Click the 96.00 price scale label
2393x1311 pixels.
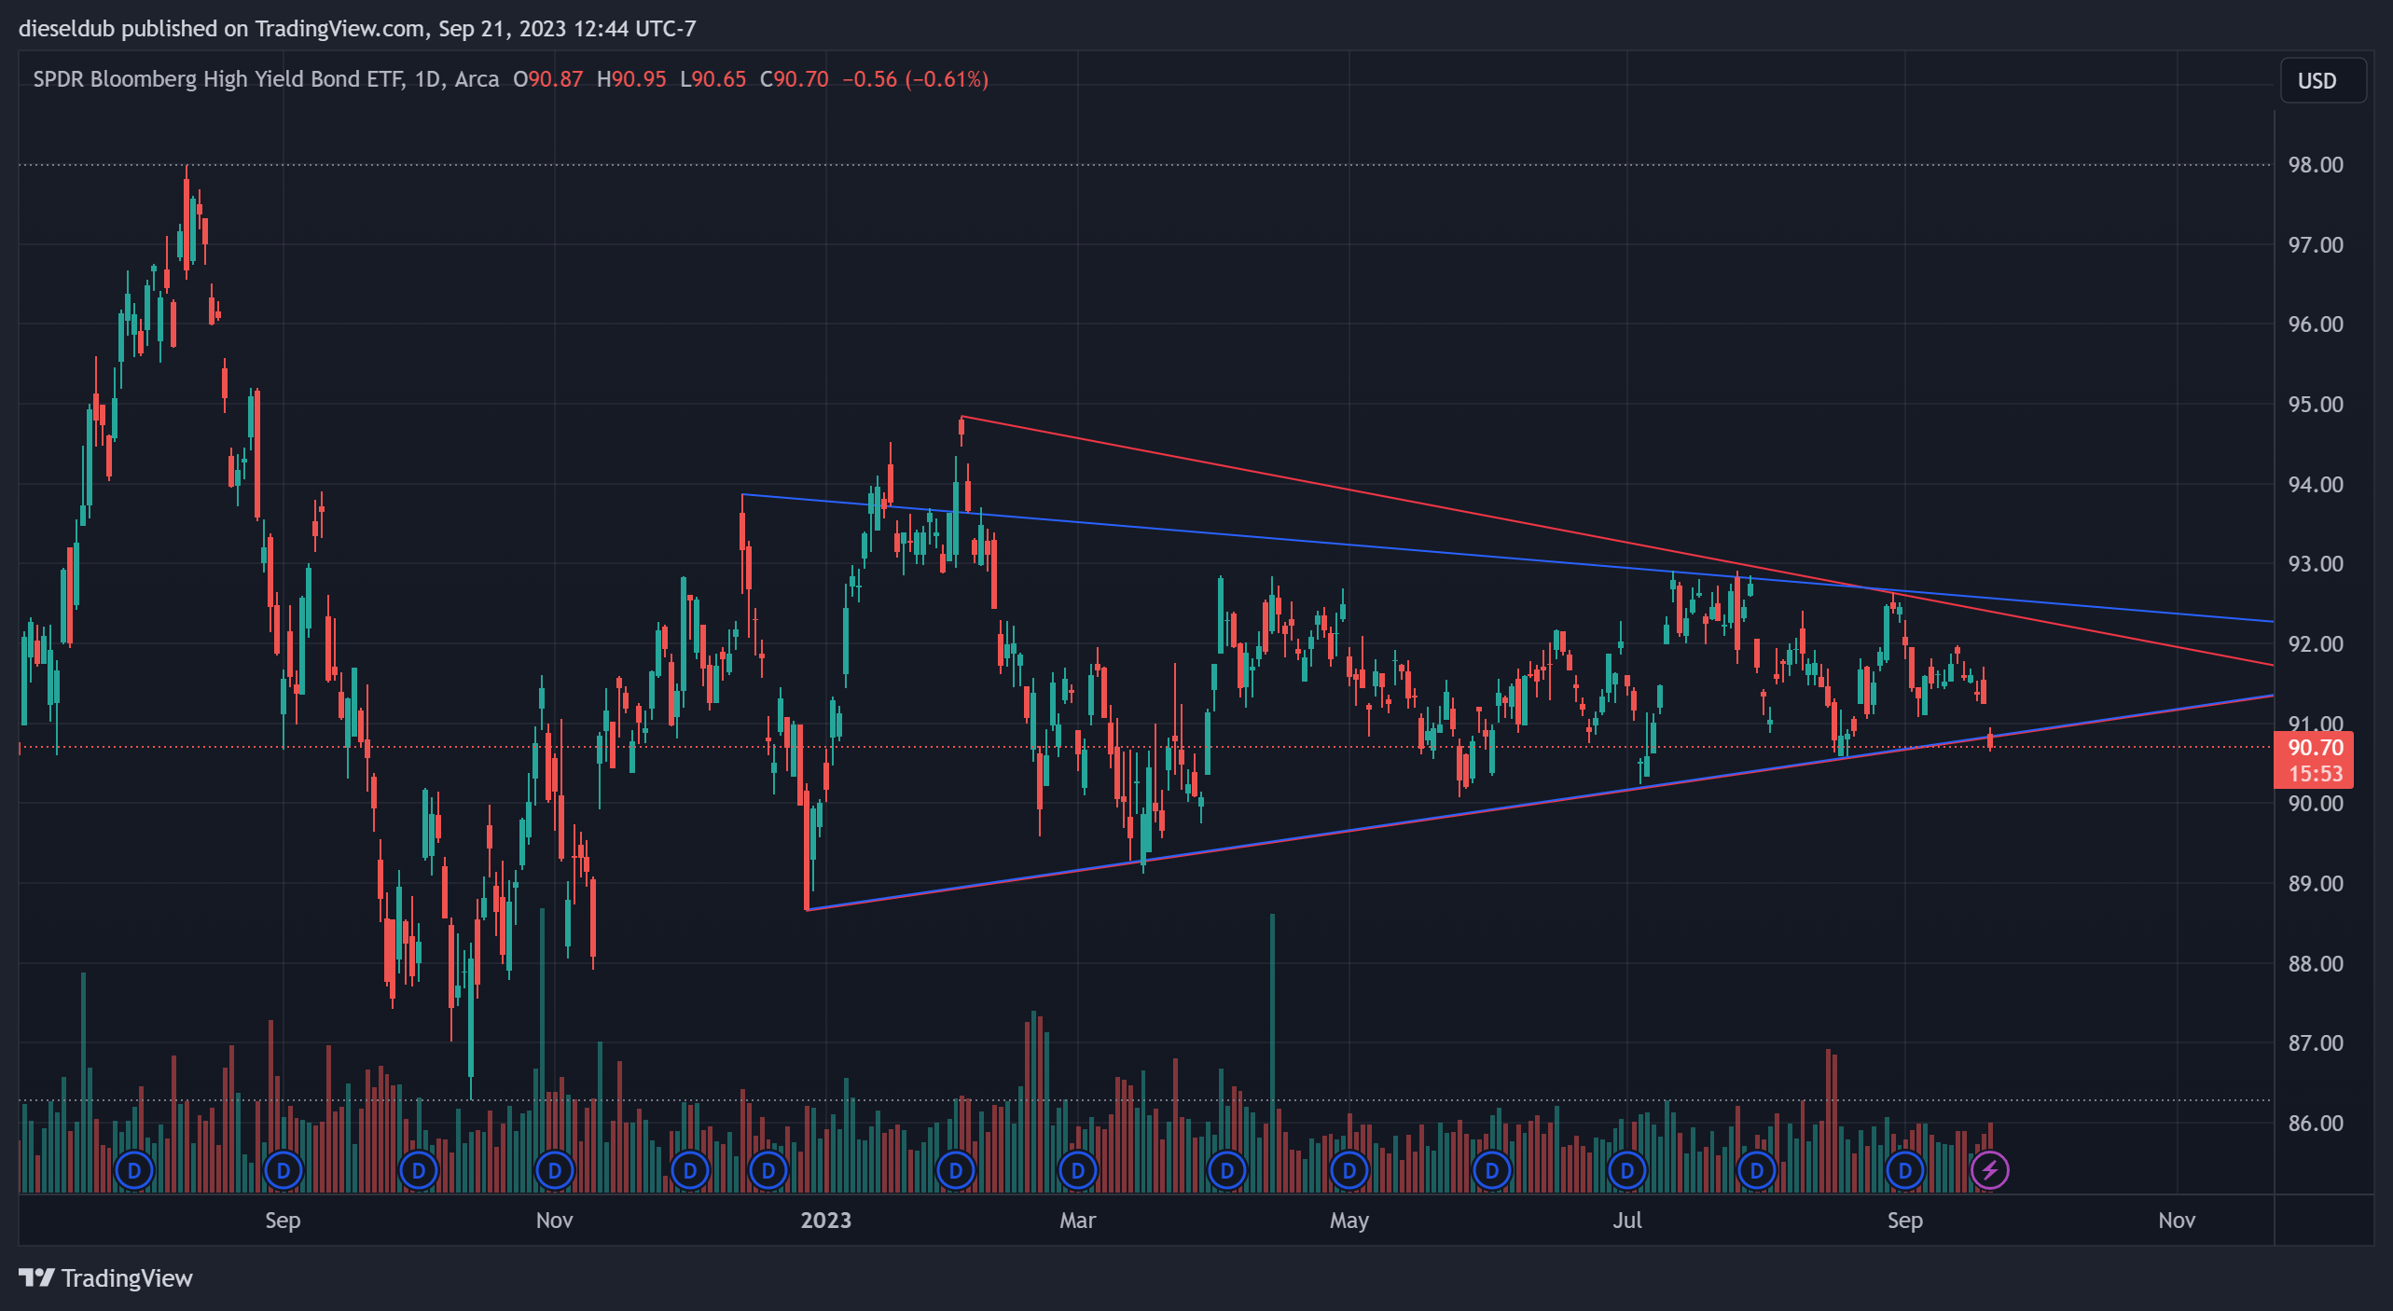[x=2316, y=324]
